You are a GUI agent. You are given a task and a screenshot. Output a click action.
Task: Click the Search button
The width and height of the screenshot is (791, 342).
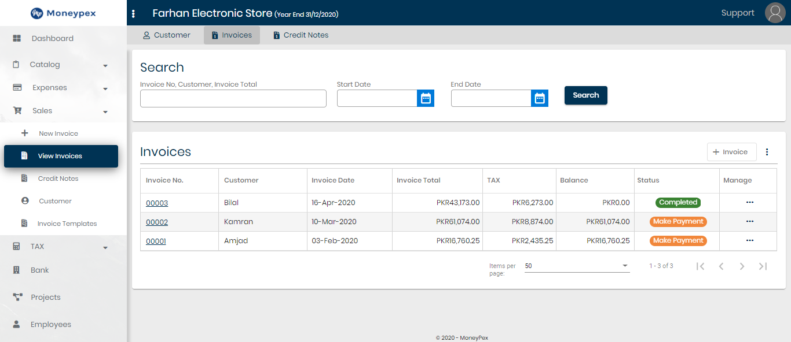(586, 95)
